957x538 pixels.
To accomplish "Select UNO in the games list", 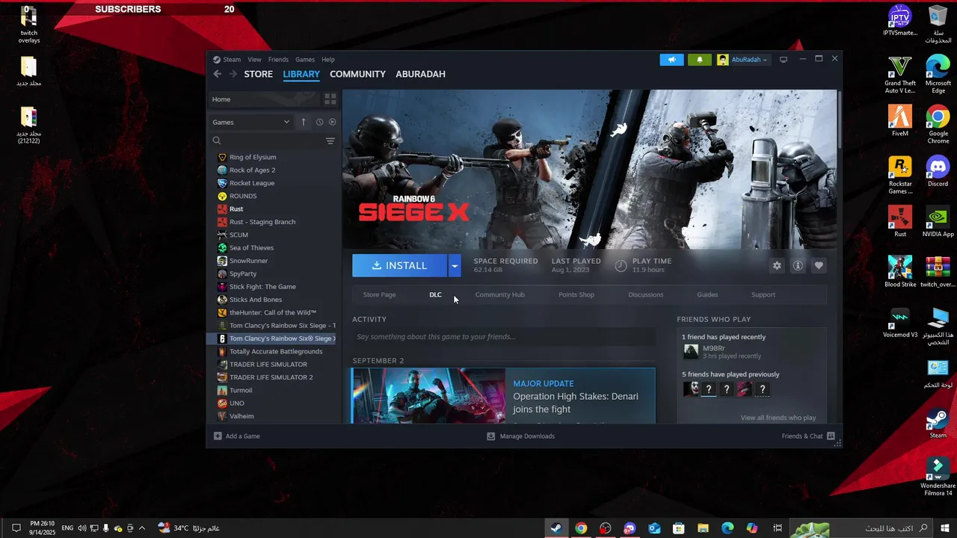I will click(237, 403).
